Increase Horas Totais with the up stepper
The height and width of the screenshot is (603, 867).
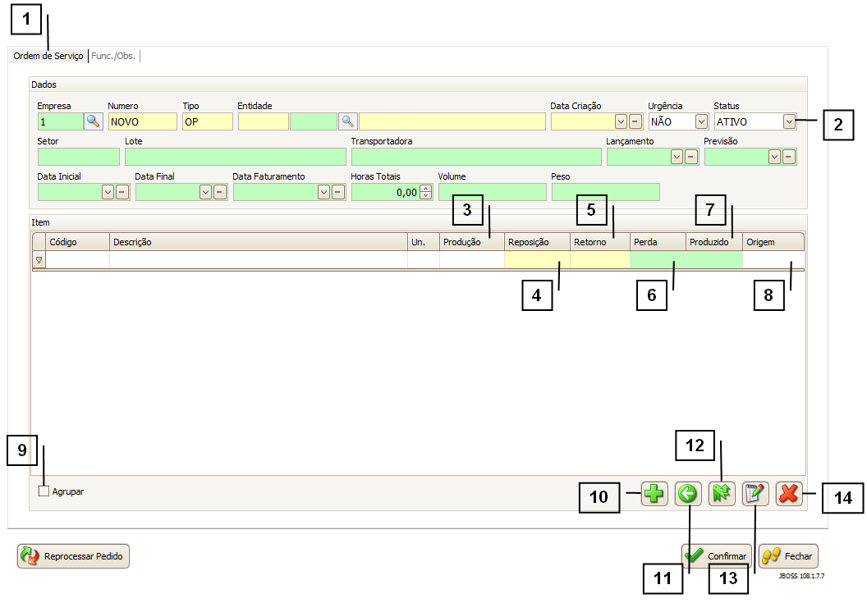(x=425, y=189)
